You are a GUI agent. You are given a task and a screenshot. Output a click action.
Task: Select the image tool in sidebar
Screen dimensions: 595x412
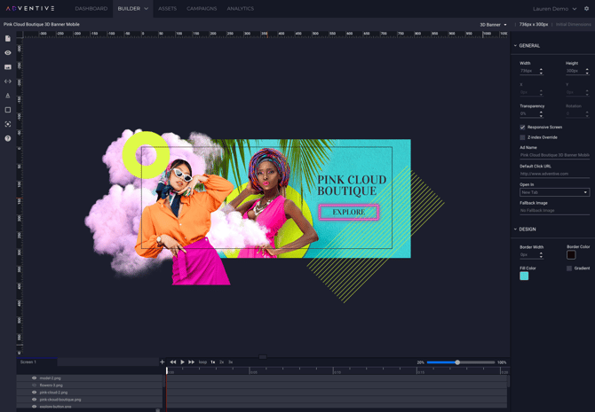click(8, 67)
